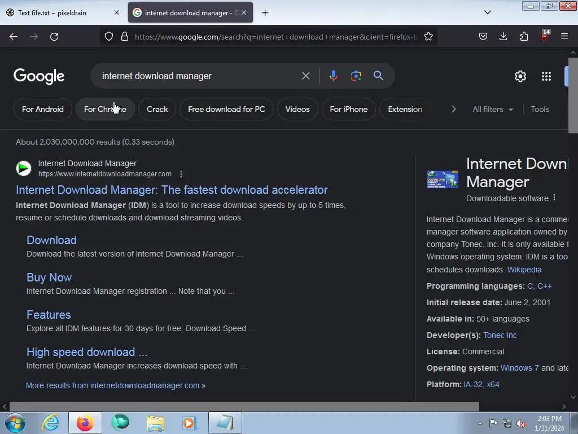Screen dimensions: 578x434
Task: Click in the Google search box
Action: point(199,76)
